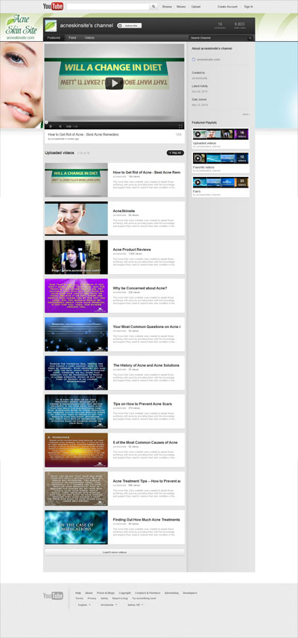The height and width of the screenshot is (638, 298).
Task: Mute the featured video using the volume icon
Action: (60, 126)
